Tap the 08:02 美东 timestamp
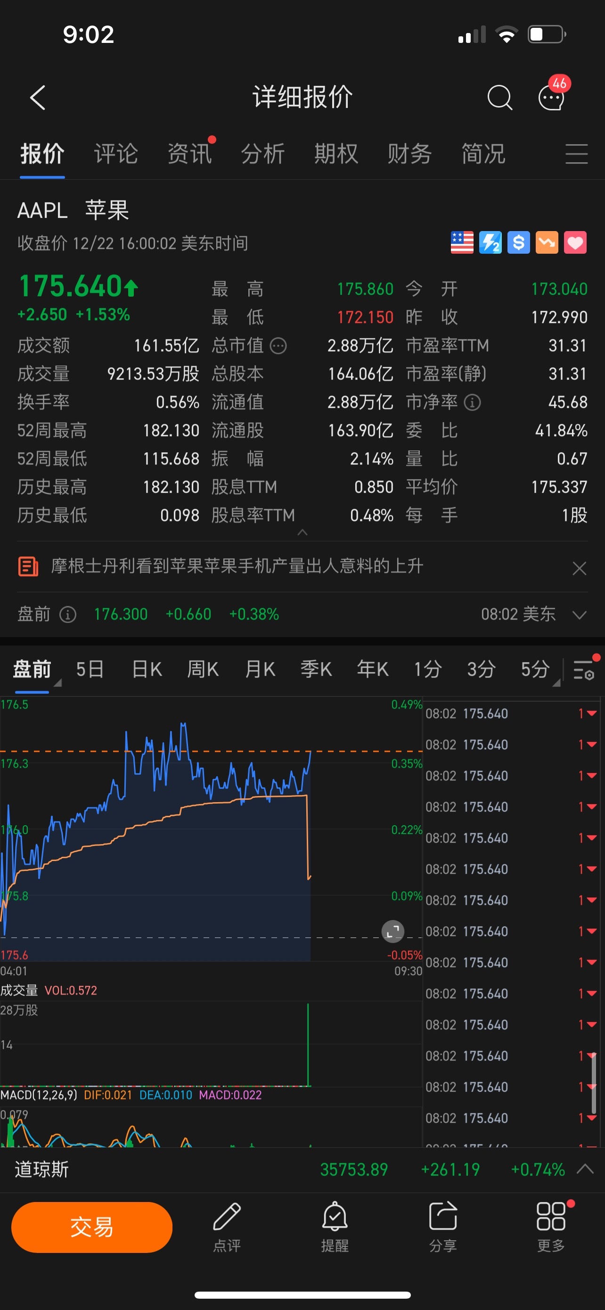Viewport: 605px width, 1310px height. pyautogui.click(x=518, y=614)
